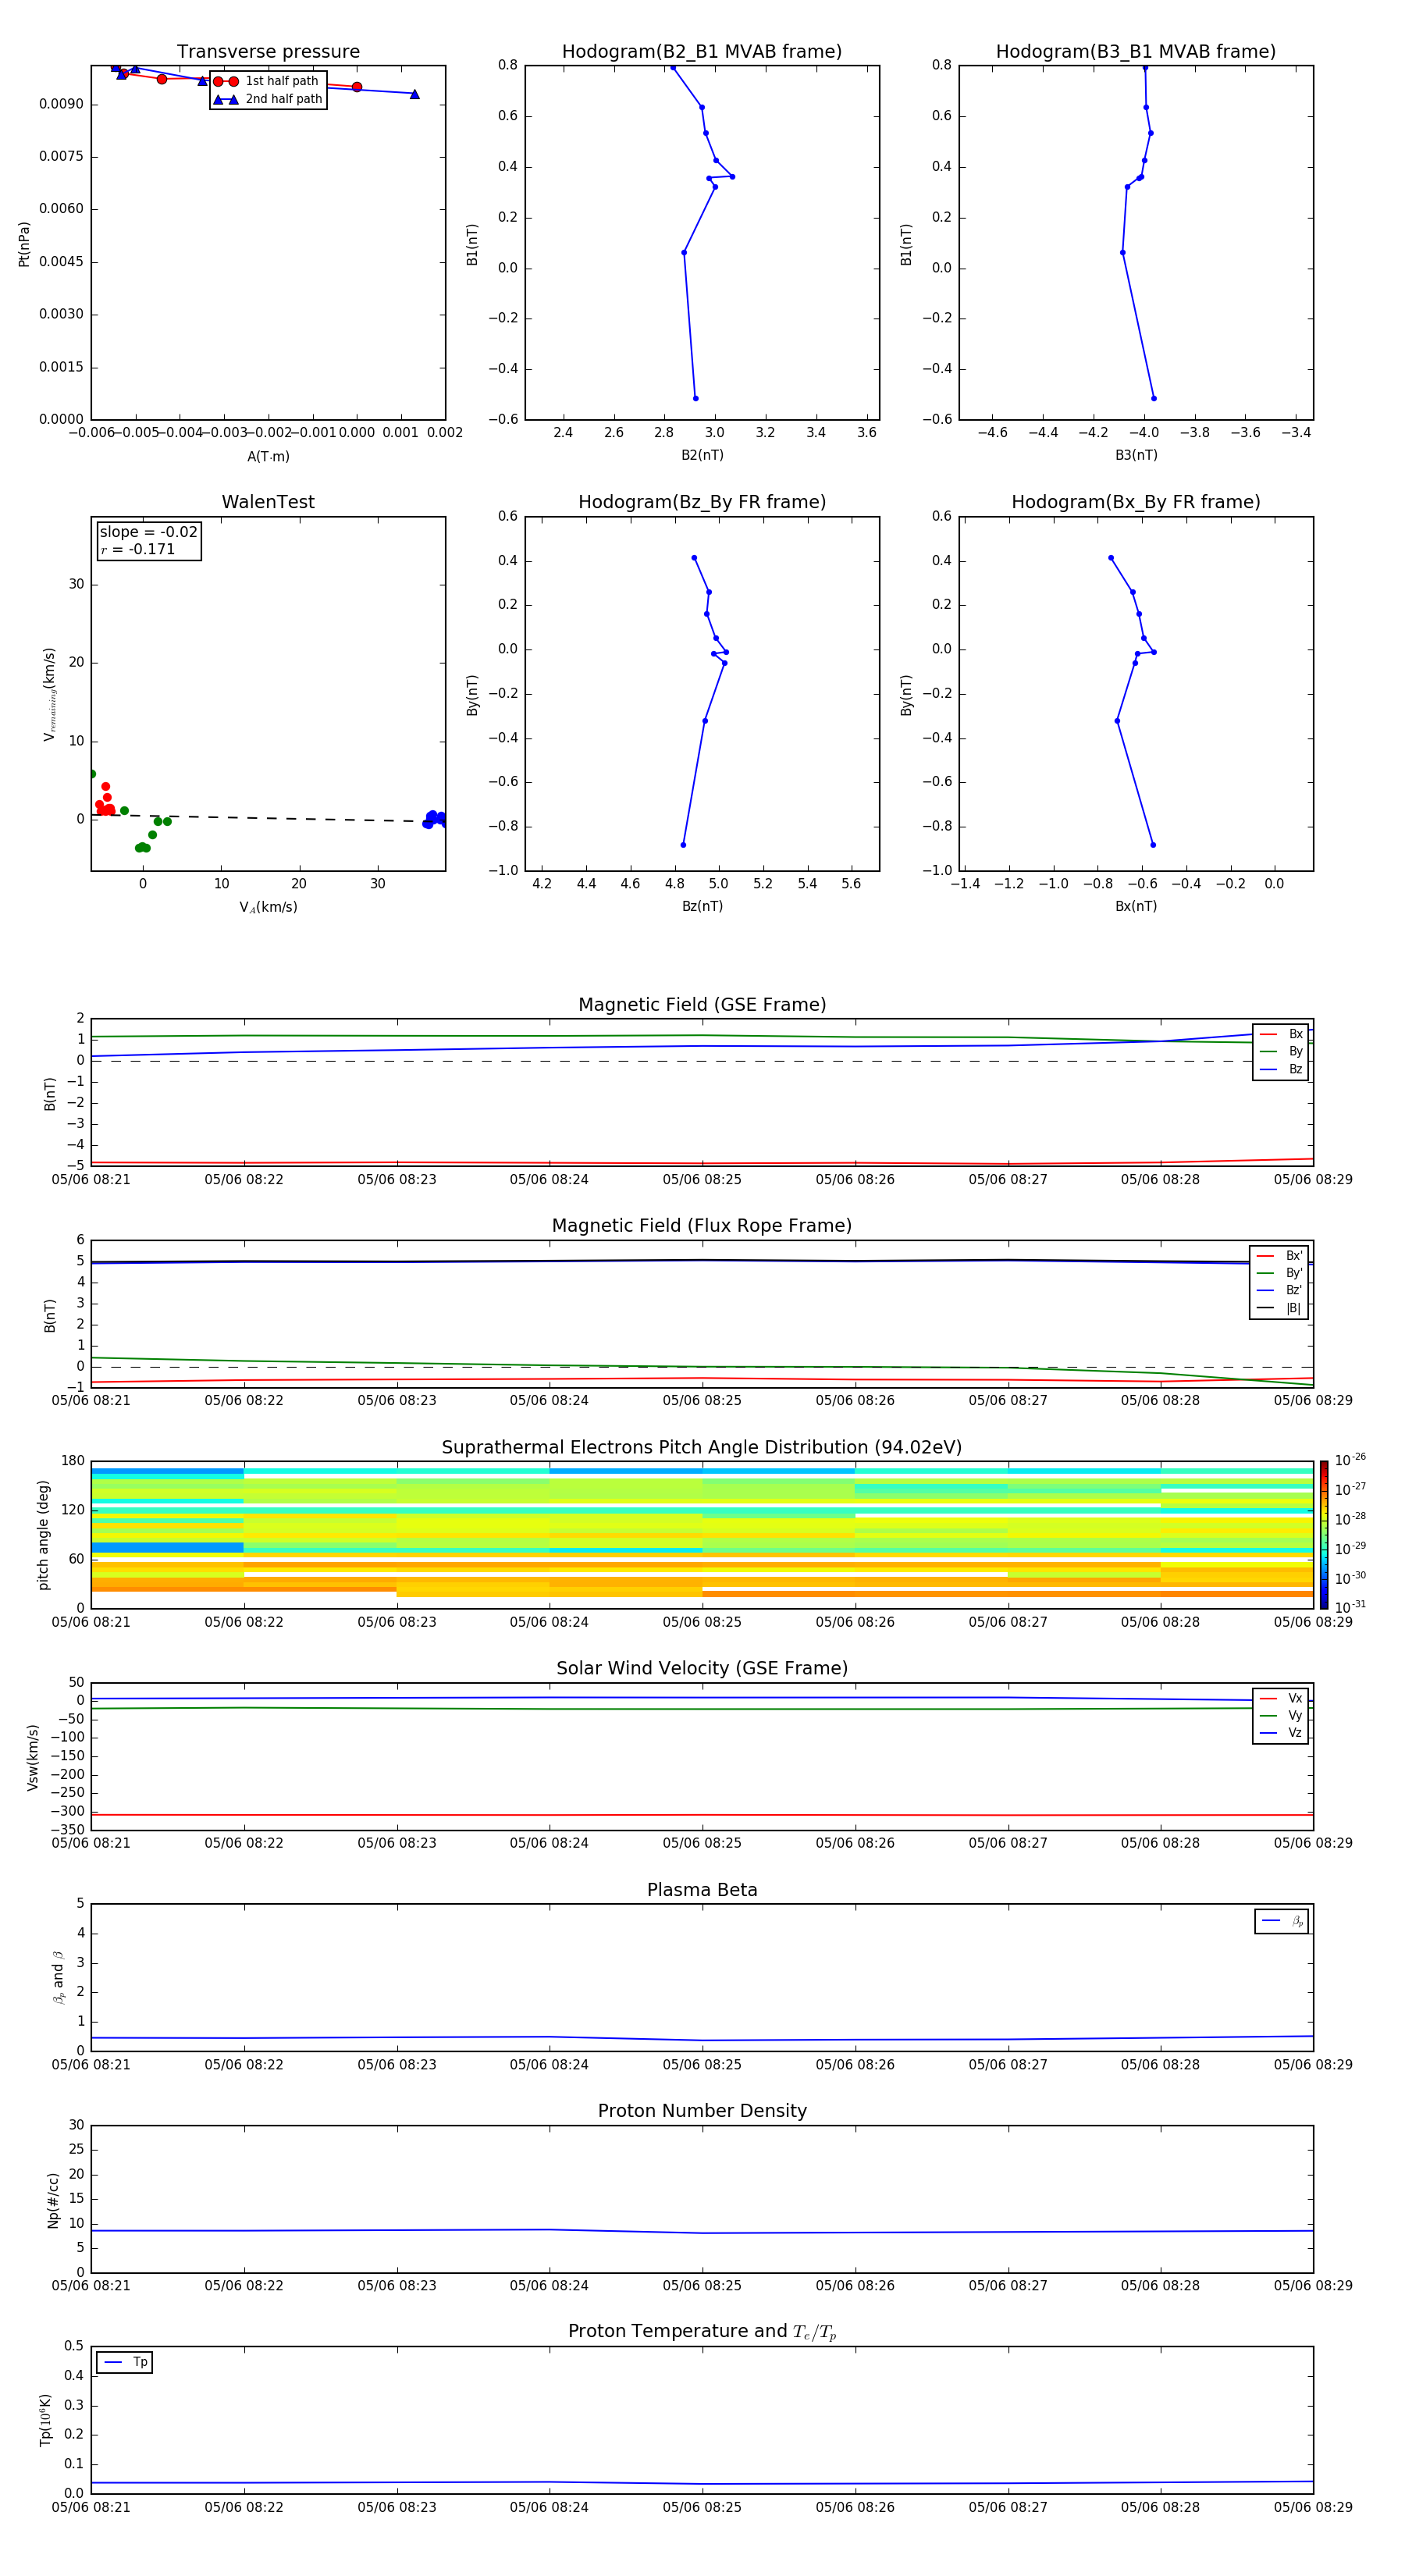Click the "Vz" velocity legend entry
This screenshot has height=2576, width=1405.
pyautogui.click(x=1281, y=1733)
